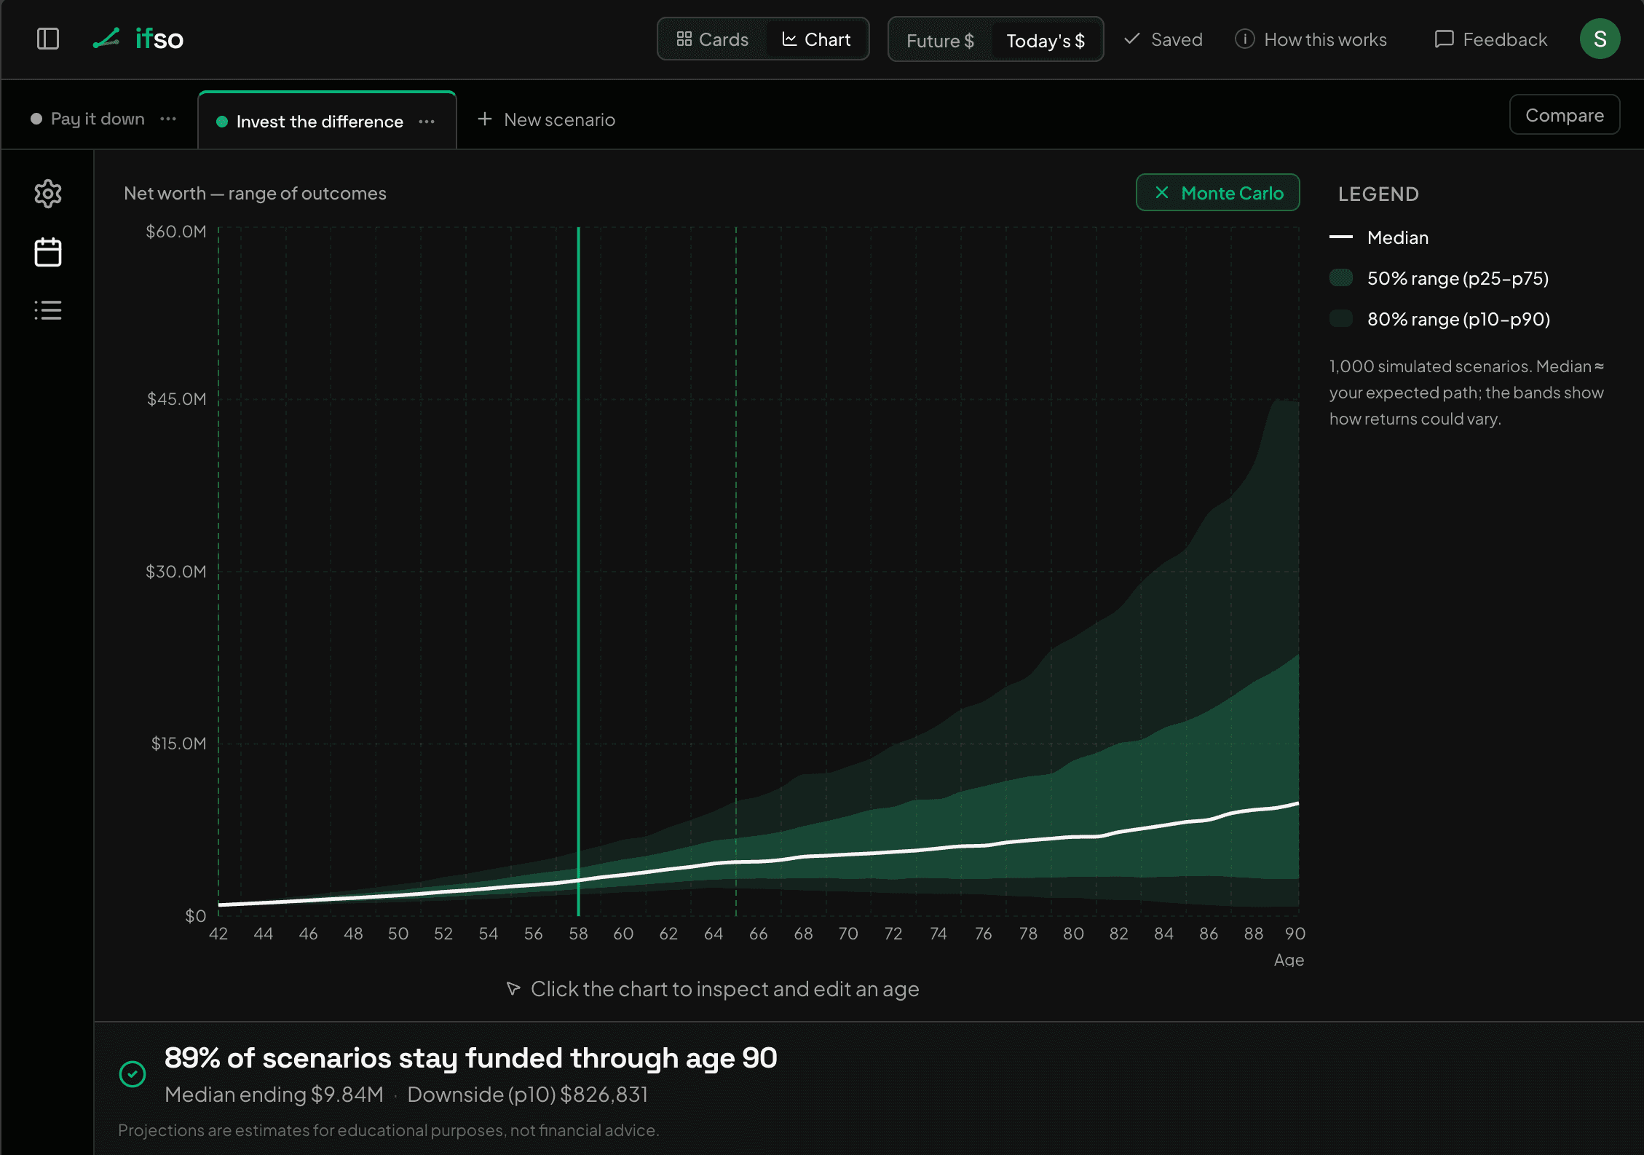This screenshot has width=1644, height=1155.
Task: Click the X icon on Monte Carlo chip
Action: 1162,192
